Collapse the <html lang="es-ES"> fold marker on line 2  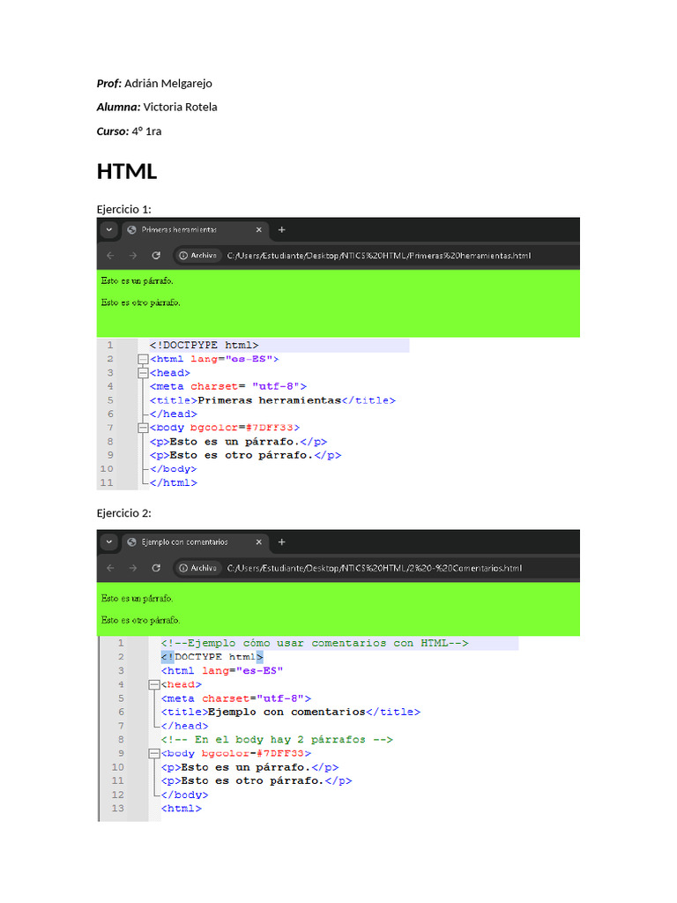tap(144, 360)
